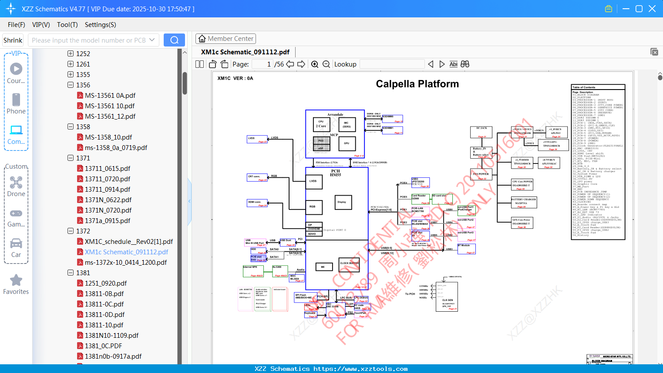
Task: Click the XZZ Schematics logo icon
Action: pyautogui.click(x=11, y=9)
